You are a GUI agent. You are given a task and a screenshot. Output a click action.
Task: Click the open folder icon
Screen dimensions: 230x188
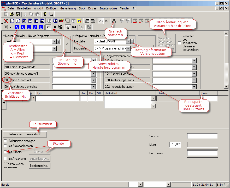pos(12,14)
